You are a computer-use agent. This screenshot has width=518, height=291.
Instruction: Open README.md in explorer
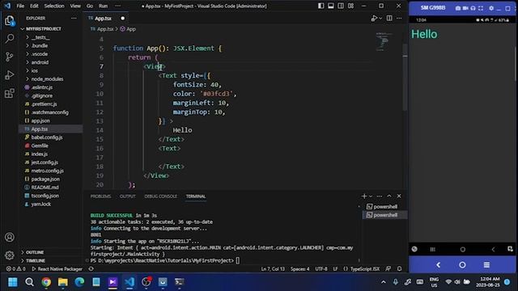[x=45, y=188]
